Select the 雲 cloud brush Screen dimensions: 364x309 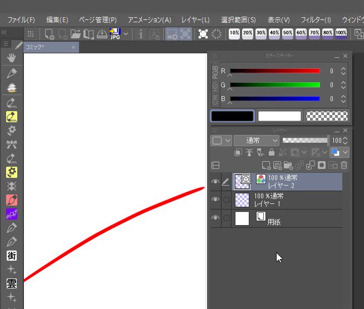click(x=12, y=283)
